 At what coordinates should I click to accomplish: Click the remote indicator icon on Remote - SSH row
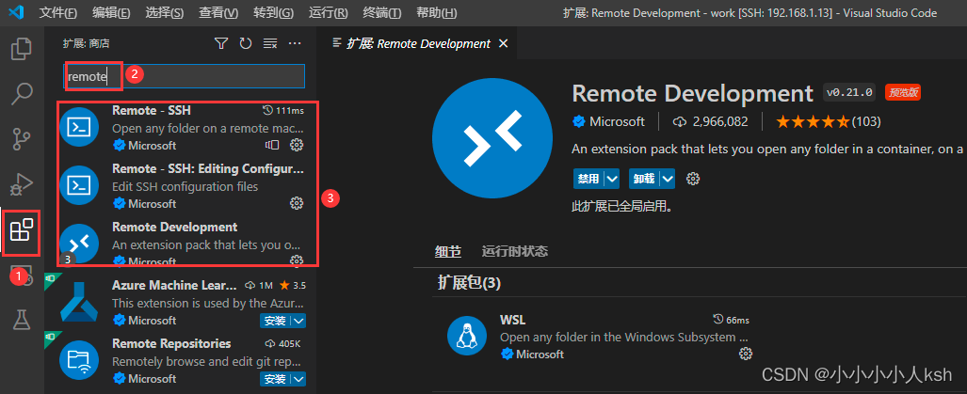pyautogui.click(x=272, y=145)
